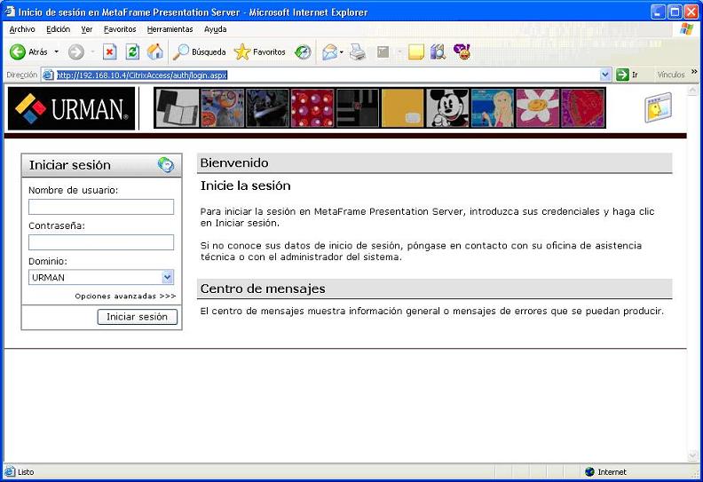Open the Ayuda menu
Screen dimensions: 703x482
(215, 29)
